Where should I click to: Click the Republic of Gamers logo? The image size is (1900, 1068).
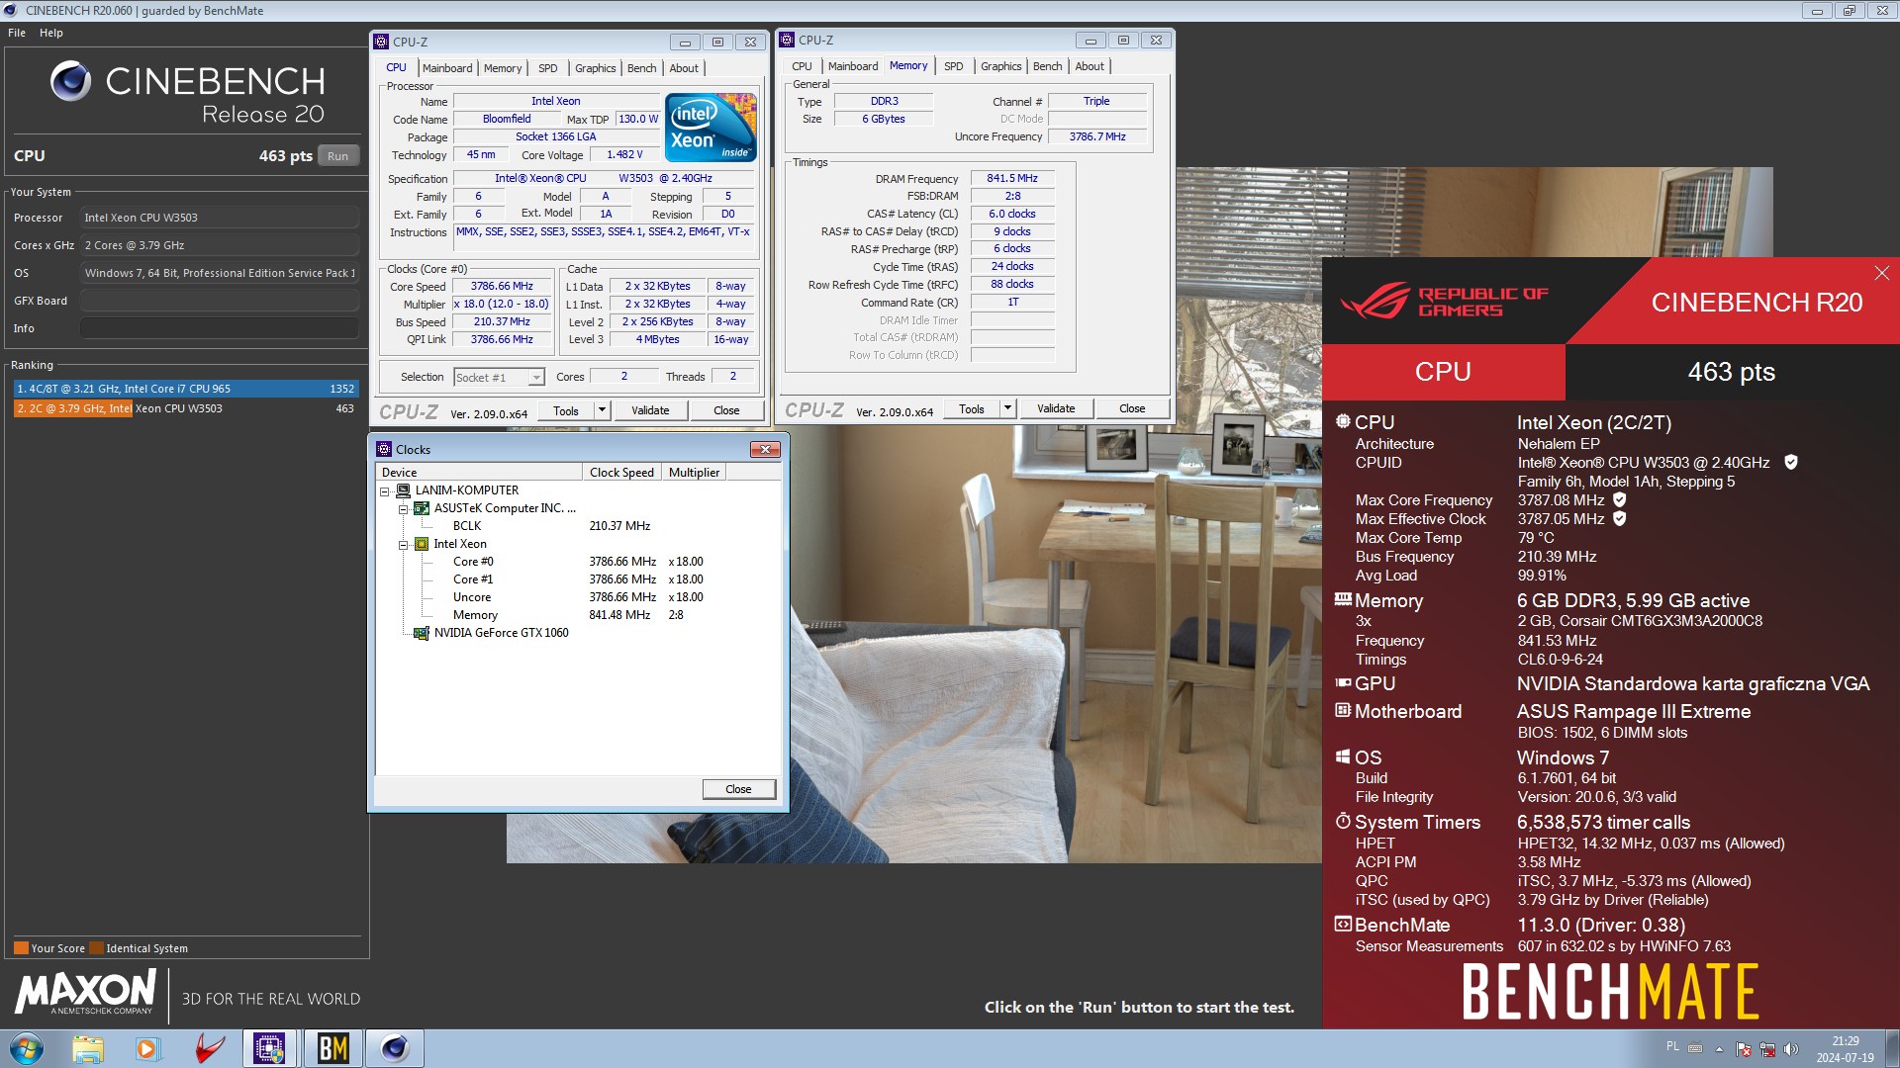(1444, 302)
